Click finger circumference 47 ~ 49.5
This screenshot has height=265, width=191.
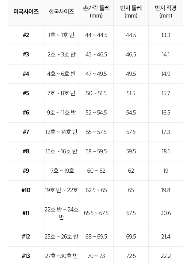point(96,74)
